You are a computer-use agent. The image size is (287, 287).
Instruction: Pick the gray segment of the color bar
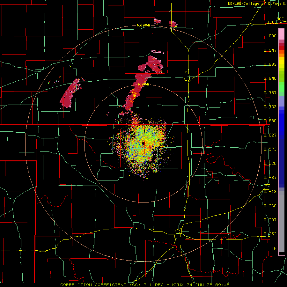(282, 222)
